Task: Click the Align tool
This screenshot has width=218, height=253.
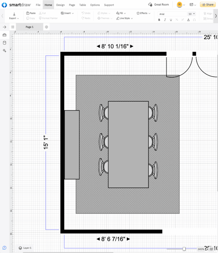Action: [208, 13]
